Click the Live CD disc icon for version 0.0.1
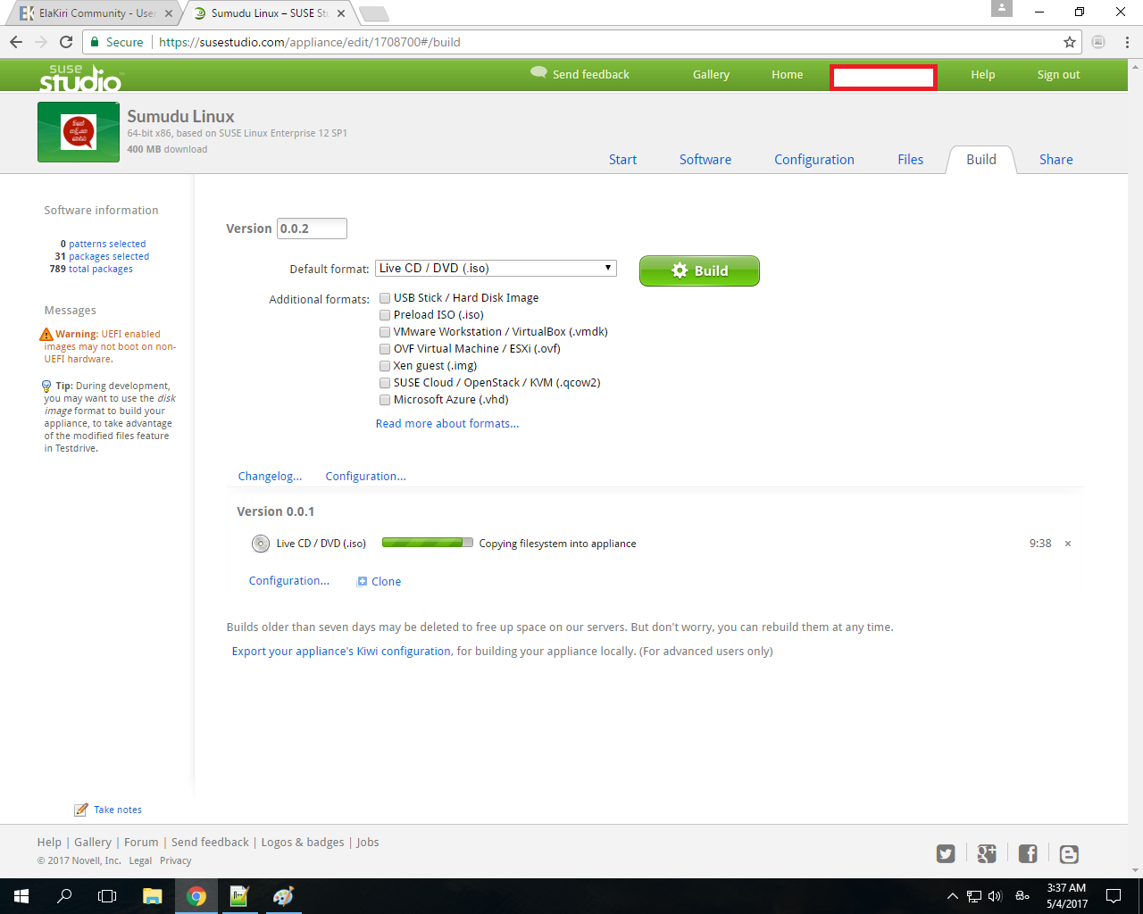1143x914 pixels. tap(261, 544)
